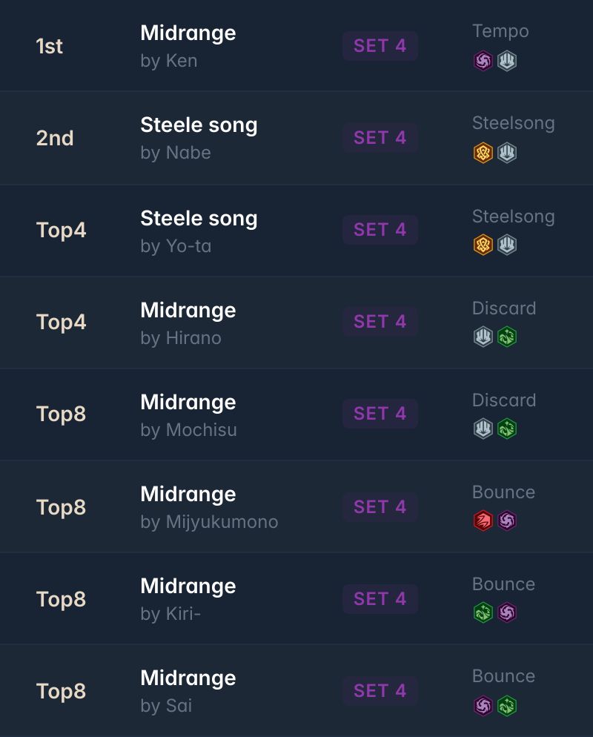593x737 pixels.
Task: Click the green icon in Kiri-'s Bounce deck
Action: 483,612
